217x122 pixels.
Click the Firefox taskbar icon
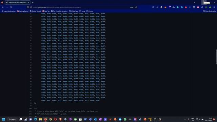pos(45,119)
